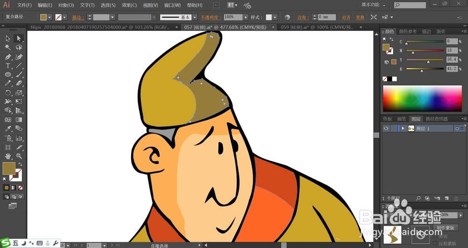Screen dimensions: 468x248
Task: Open opacity 100% arrow in control bar
Action: [246, 17]
